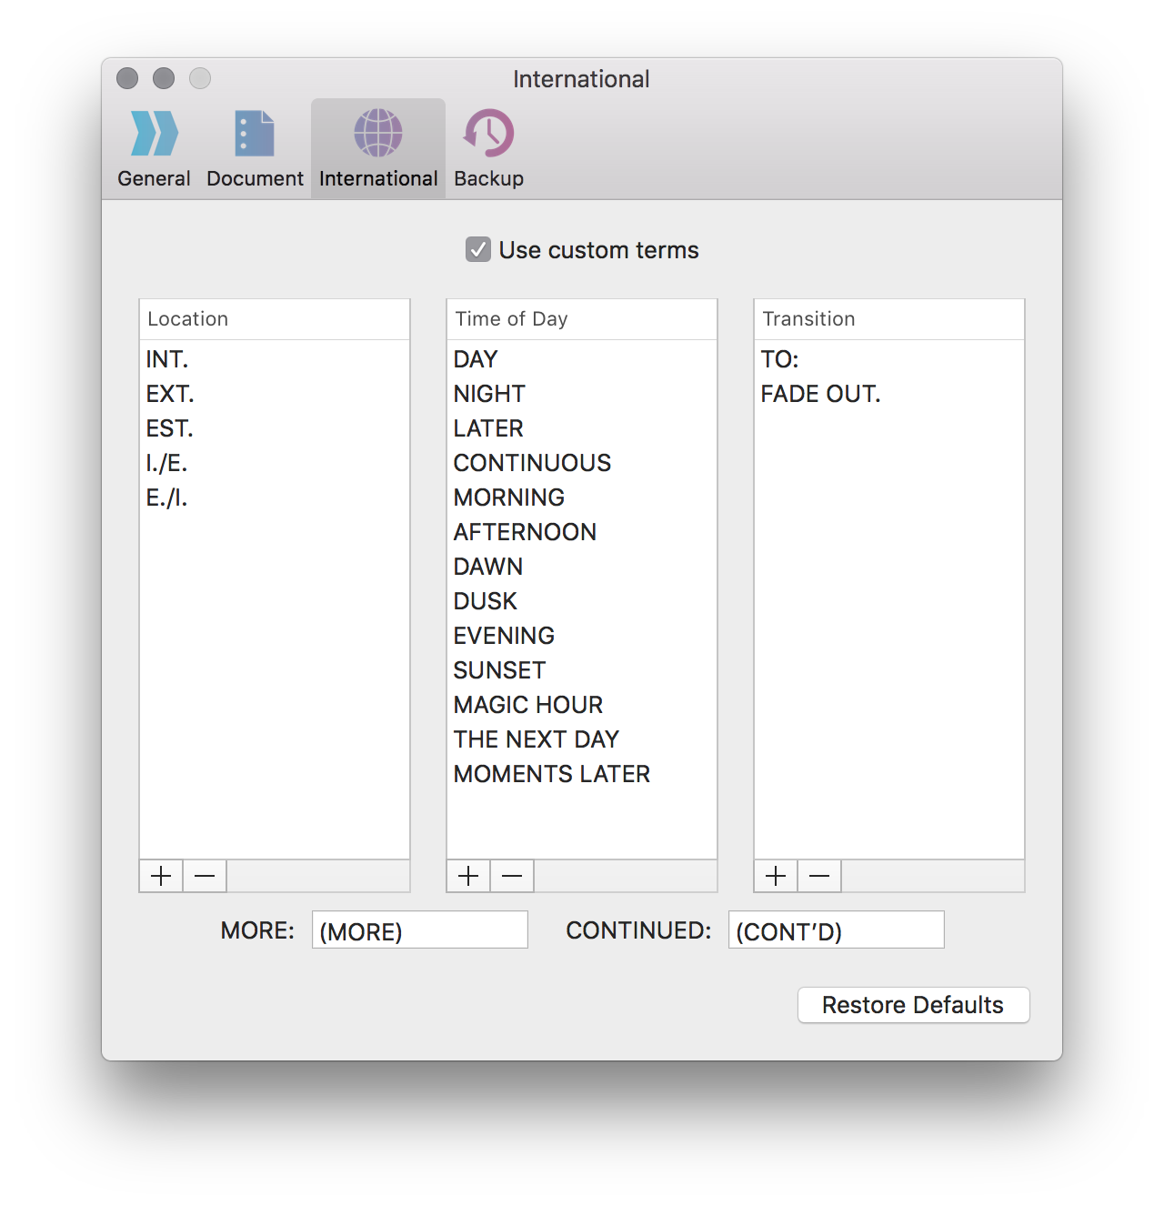The height and width of the screenshot is (1206, 1164).
Task: Edit the CONTINUED text field
Action: (x=836, y=930)
